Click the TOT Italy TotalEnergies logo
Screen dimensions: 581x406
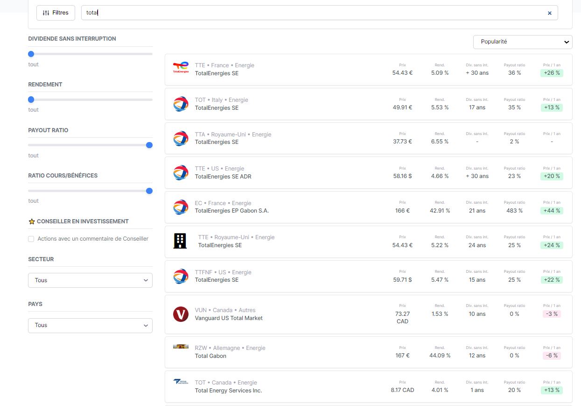[181, 104]
